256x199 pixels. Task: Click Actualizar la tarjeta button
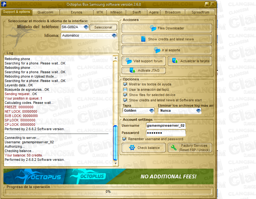pos(190,61)
